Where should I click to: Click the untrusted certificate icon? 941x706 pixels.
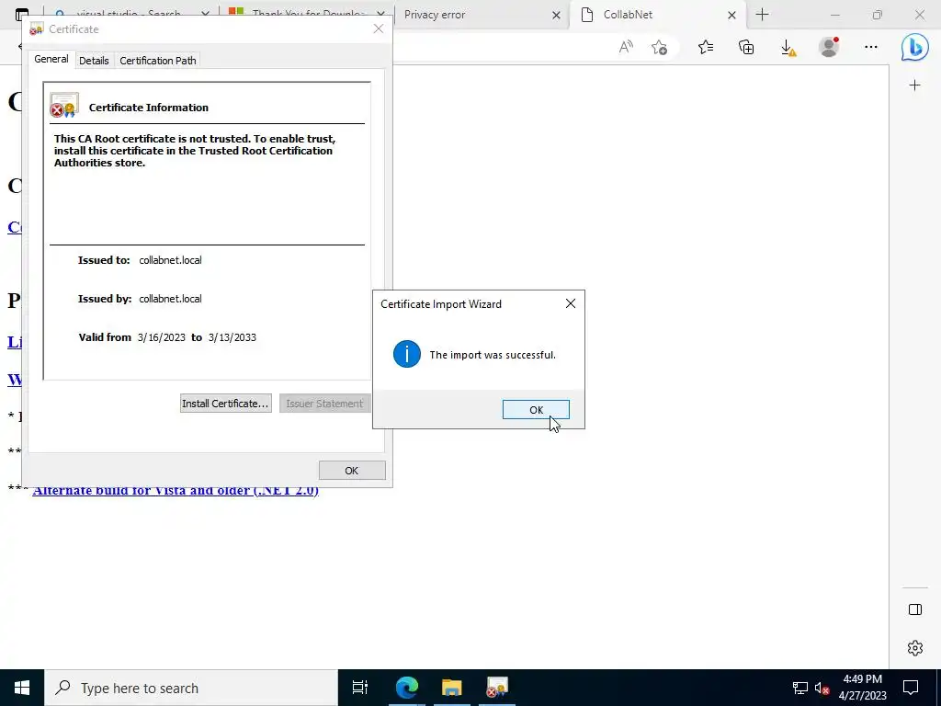pyautogui.click(x=64, y=105)
